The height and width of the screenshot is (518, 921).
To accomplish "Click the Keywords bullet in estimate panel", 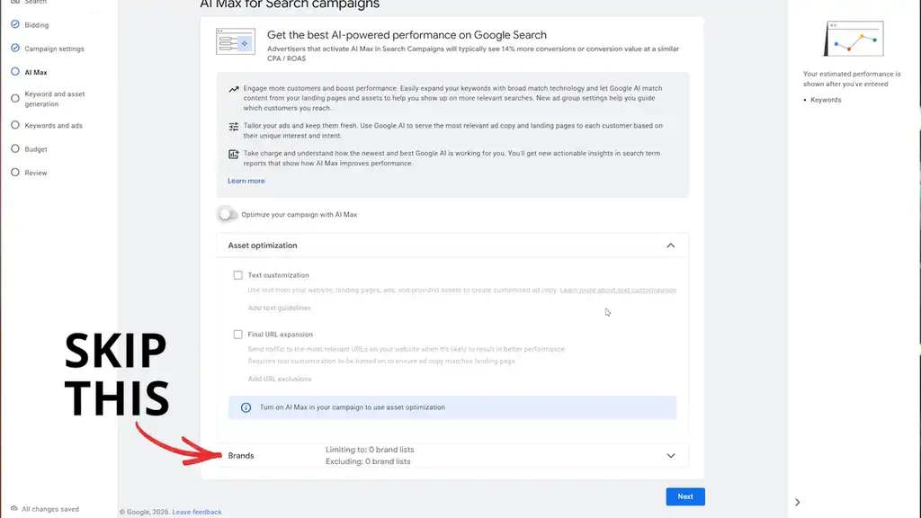I will (x=826, y=100).
